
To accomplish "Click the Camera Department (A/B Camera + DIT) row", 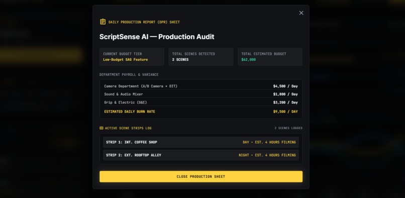I will point(201,86).
